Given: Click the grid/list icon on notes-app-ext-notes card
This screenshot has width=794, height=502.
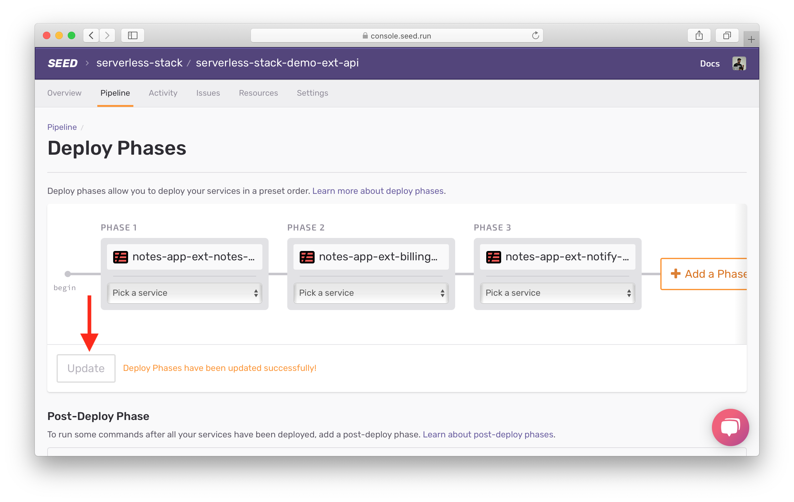Looking at the screenshot, I should pos(120,256).
